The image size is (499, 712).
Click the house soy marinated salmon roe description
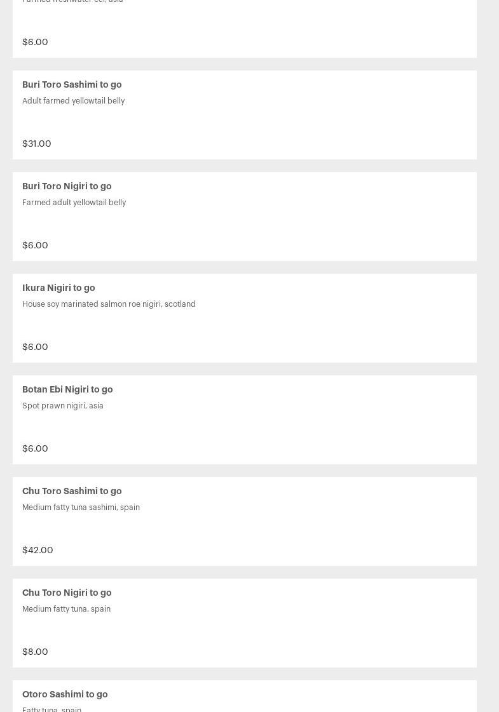[109, 304]
